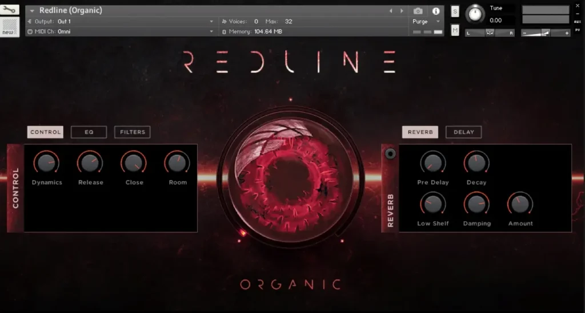This screenshot has width=585, height=313.
Task: Click the Pre Delay knob
Action: [433, 163]
